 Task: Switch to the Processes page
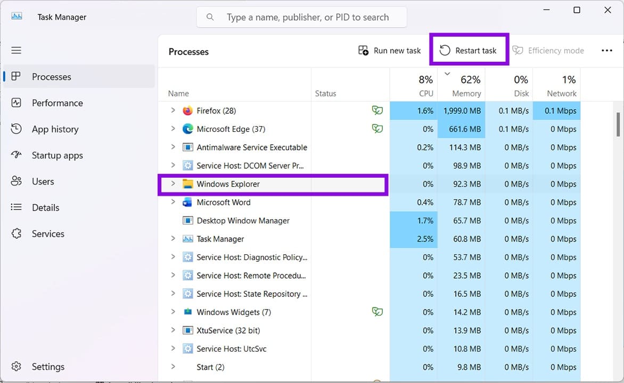tap(79, 77)
